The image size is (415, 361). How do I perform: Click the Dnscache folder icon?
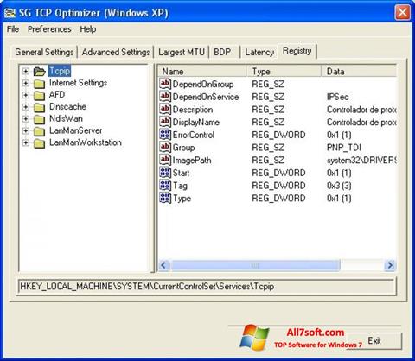39,107
